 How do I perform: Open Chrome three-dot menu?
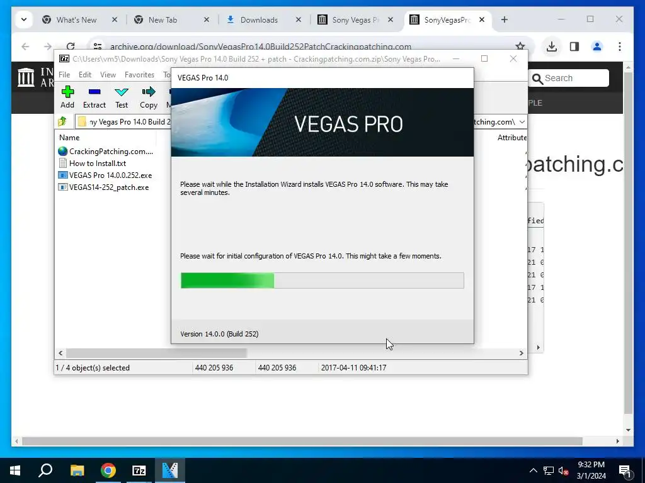pos(620,47)
